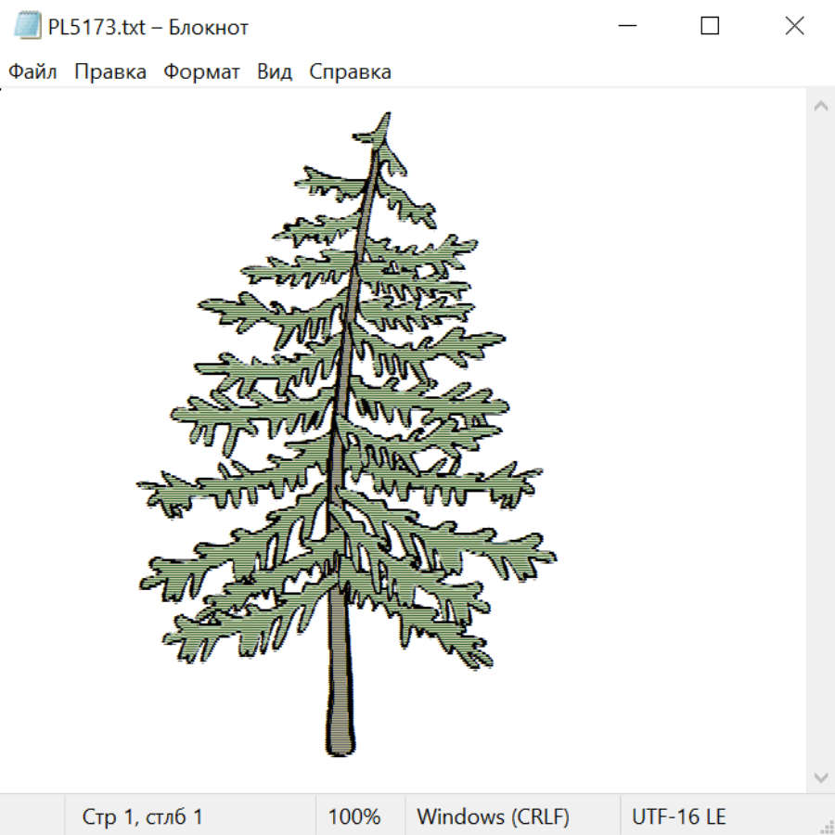Click the scroll up arrow of the vertical scrollbar
The image size is (835, 835).
point(820,107)
